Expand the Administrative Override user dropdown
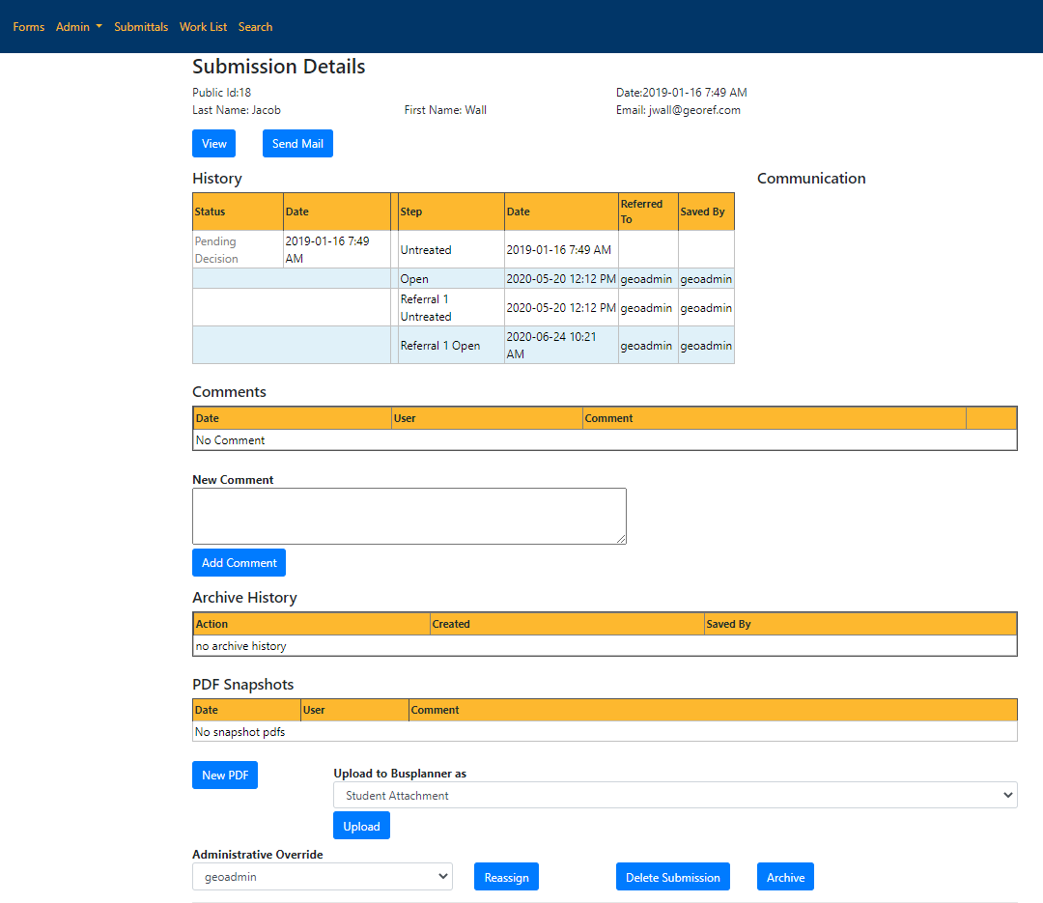The height and width of the screenshot is (903, 1043). pyautogui.click(x=322, y=877)
